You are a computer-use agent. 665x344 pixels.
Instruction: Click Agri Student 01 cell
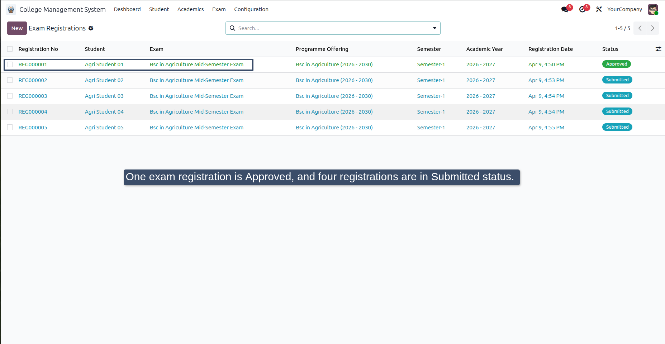point(104,64)
